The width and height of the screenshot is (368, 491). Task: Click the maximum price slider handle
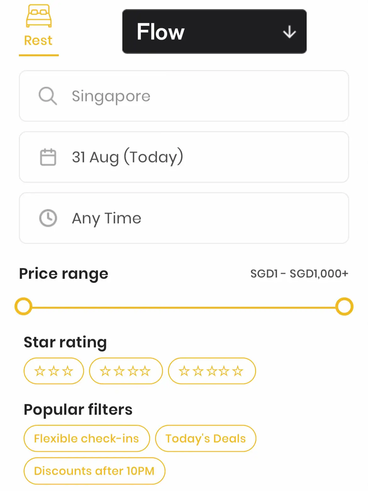344,306
